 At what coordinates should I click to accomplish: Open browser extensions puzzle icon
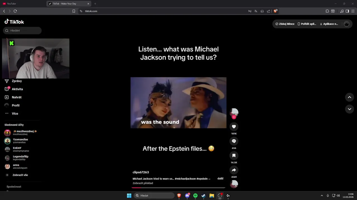[327, 11]
